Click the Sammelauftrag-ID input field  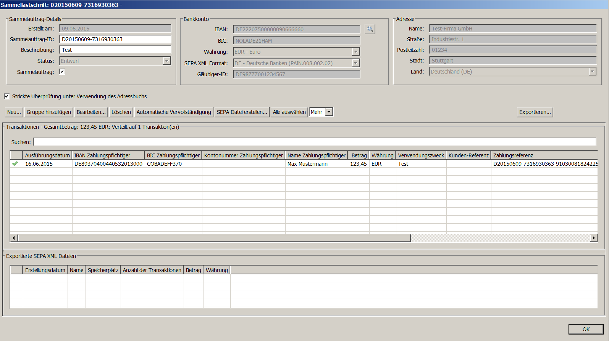(x=115, y=39)
